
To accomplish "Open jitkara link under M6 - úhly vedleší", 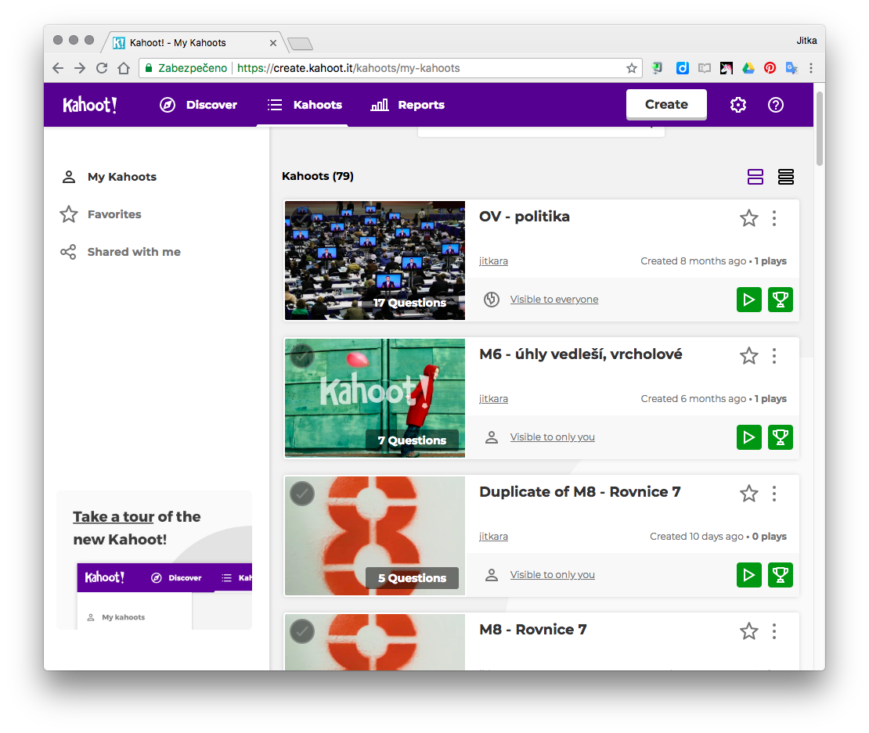I will point(493,399).
